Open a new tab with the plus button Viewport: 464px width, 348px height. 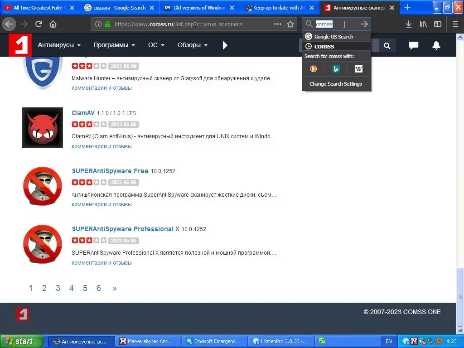[x=407, y=7]
